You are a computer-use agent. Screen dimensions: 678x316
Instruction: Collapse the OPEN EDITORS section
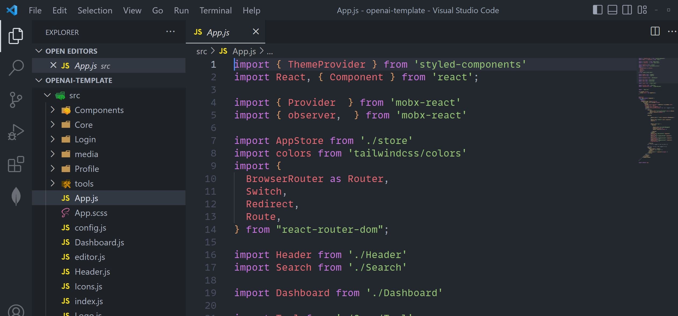71,51
